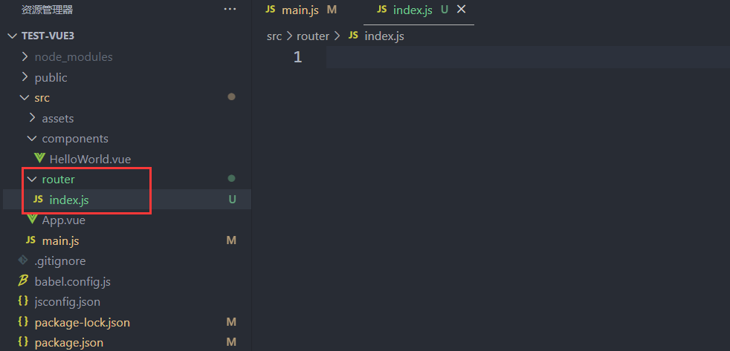730x351 pixels.
Task: Collapse the router folder
Action: pyautogui.click(x=31, y=180)
